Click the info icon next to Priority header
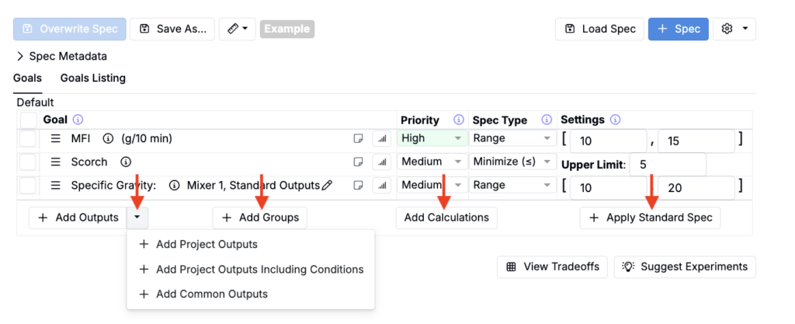Screen dimensions: 795x324 click(459, 120)
